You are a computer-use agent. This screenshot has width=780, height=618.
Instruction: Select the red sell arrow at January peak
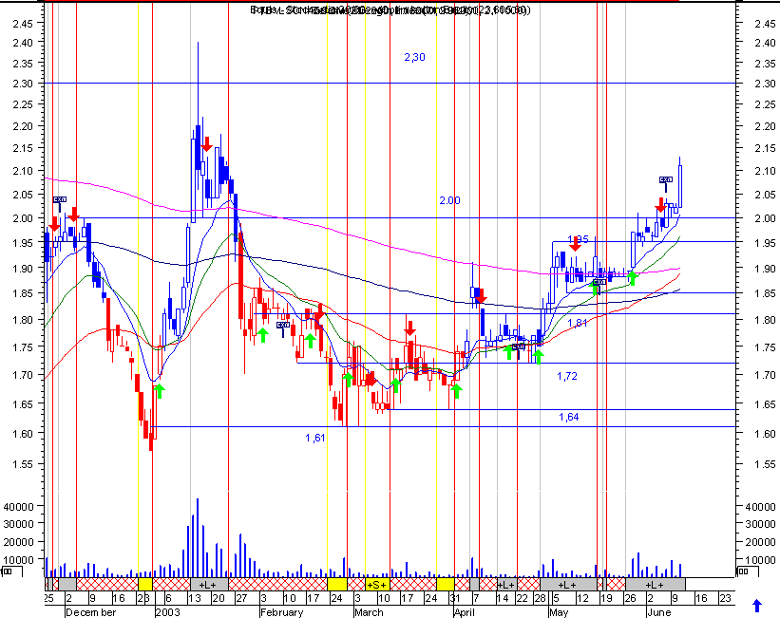coord(207,144)
